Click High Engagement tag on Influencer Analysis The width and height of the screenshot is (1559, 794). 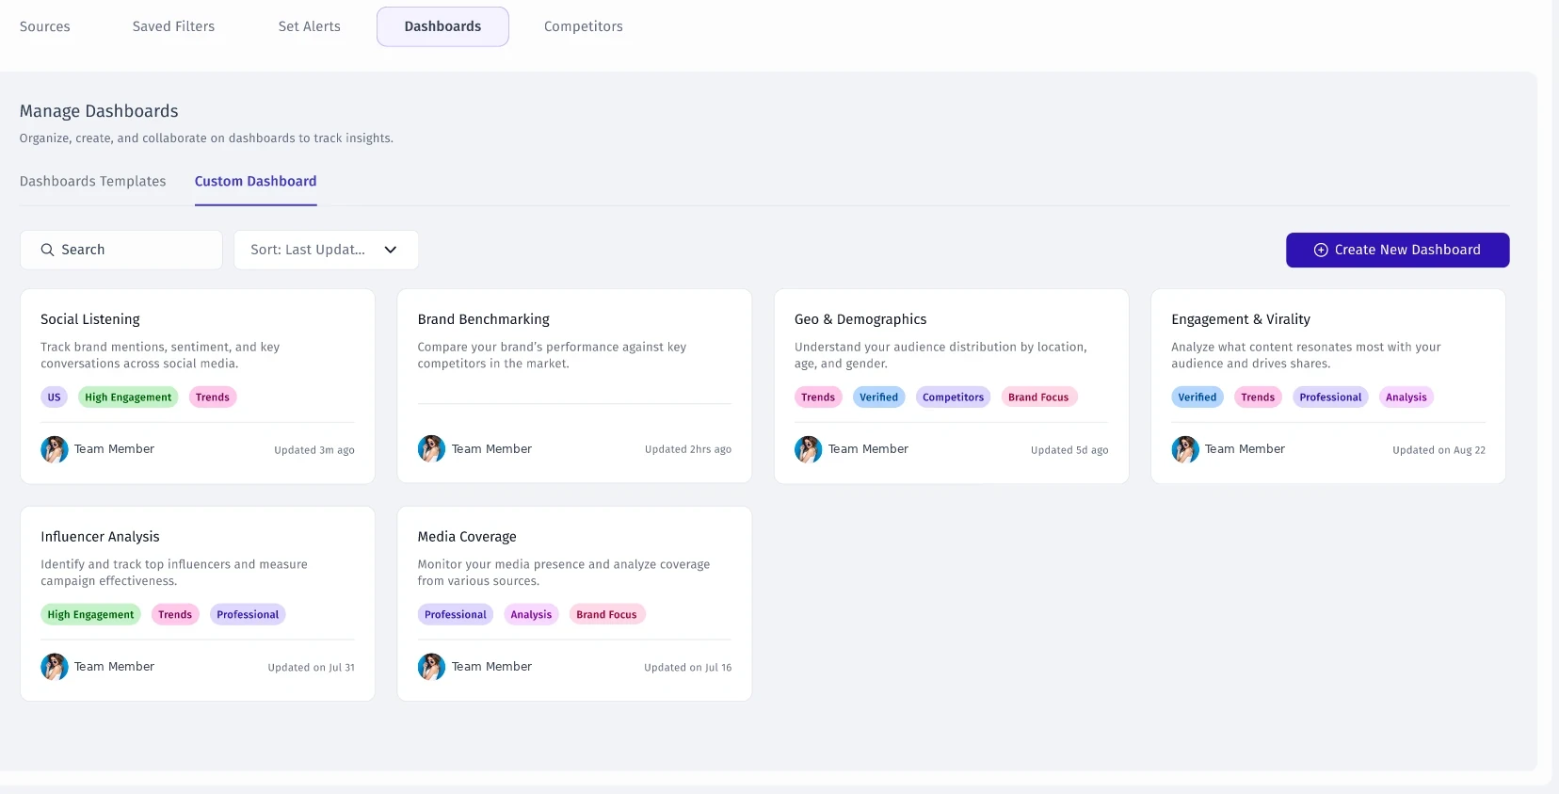pos(90,615)
